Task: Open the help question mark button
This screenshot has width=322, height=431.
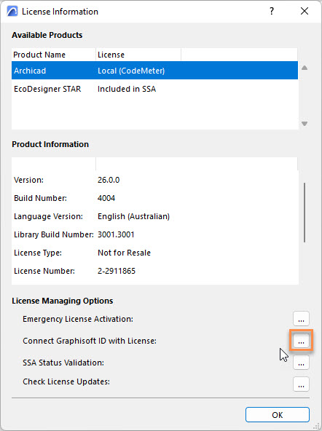Action: point(272,11)
